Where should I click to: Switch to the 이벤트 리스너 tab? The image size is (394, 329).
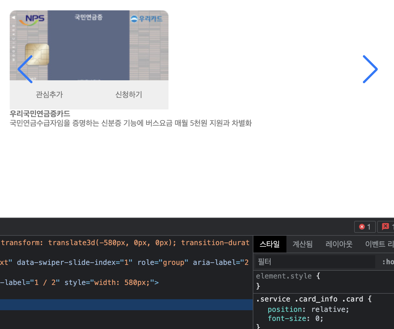379,244
